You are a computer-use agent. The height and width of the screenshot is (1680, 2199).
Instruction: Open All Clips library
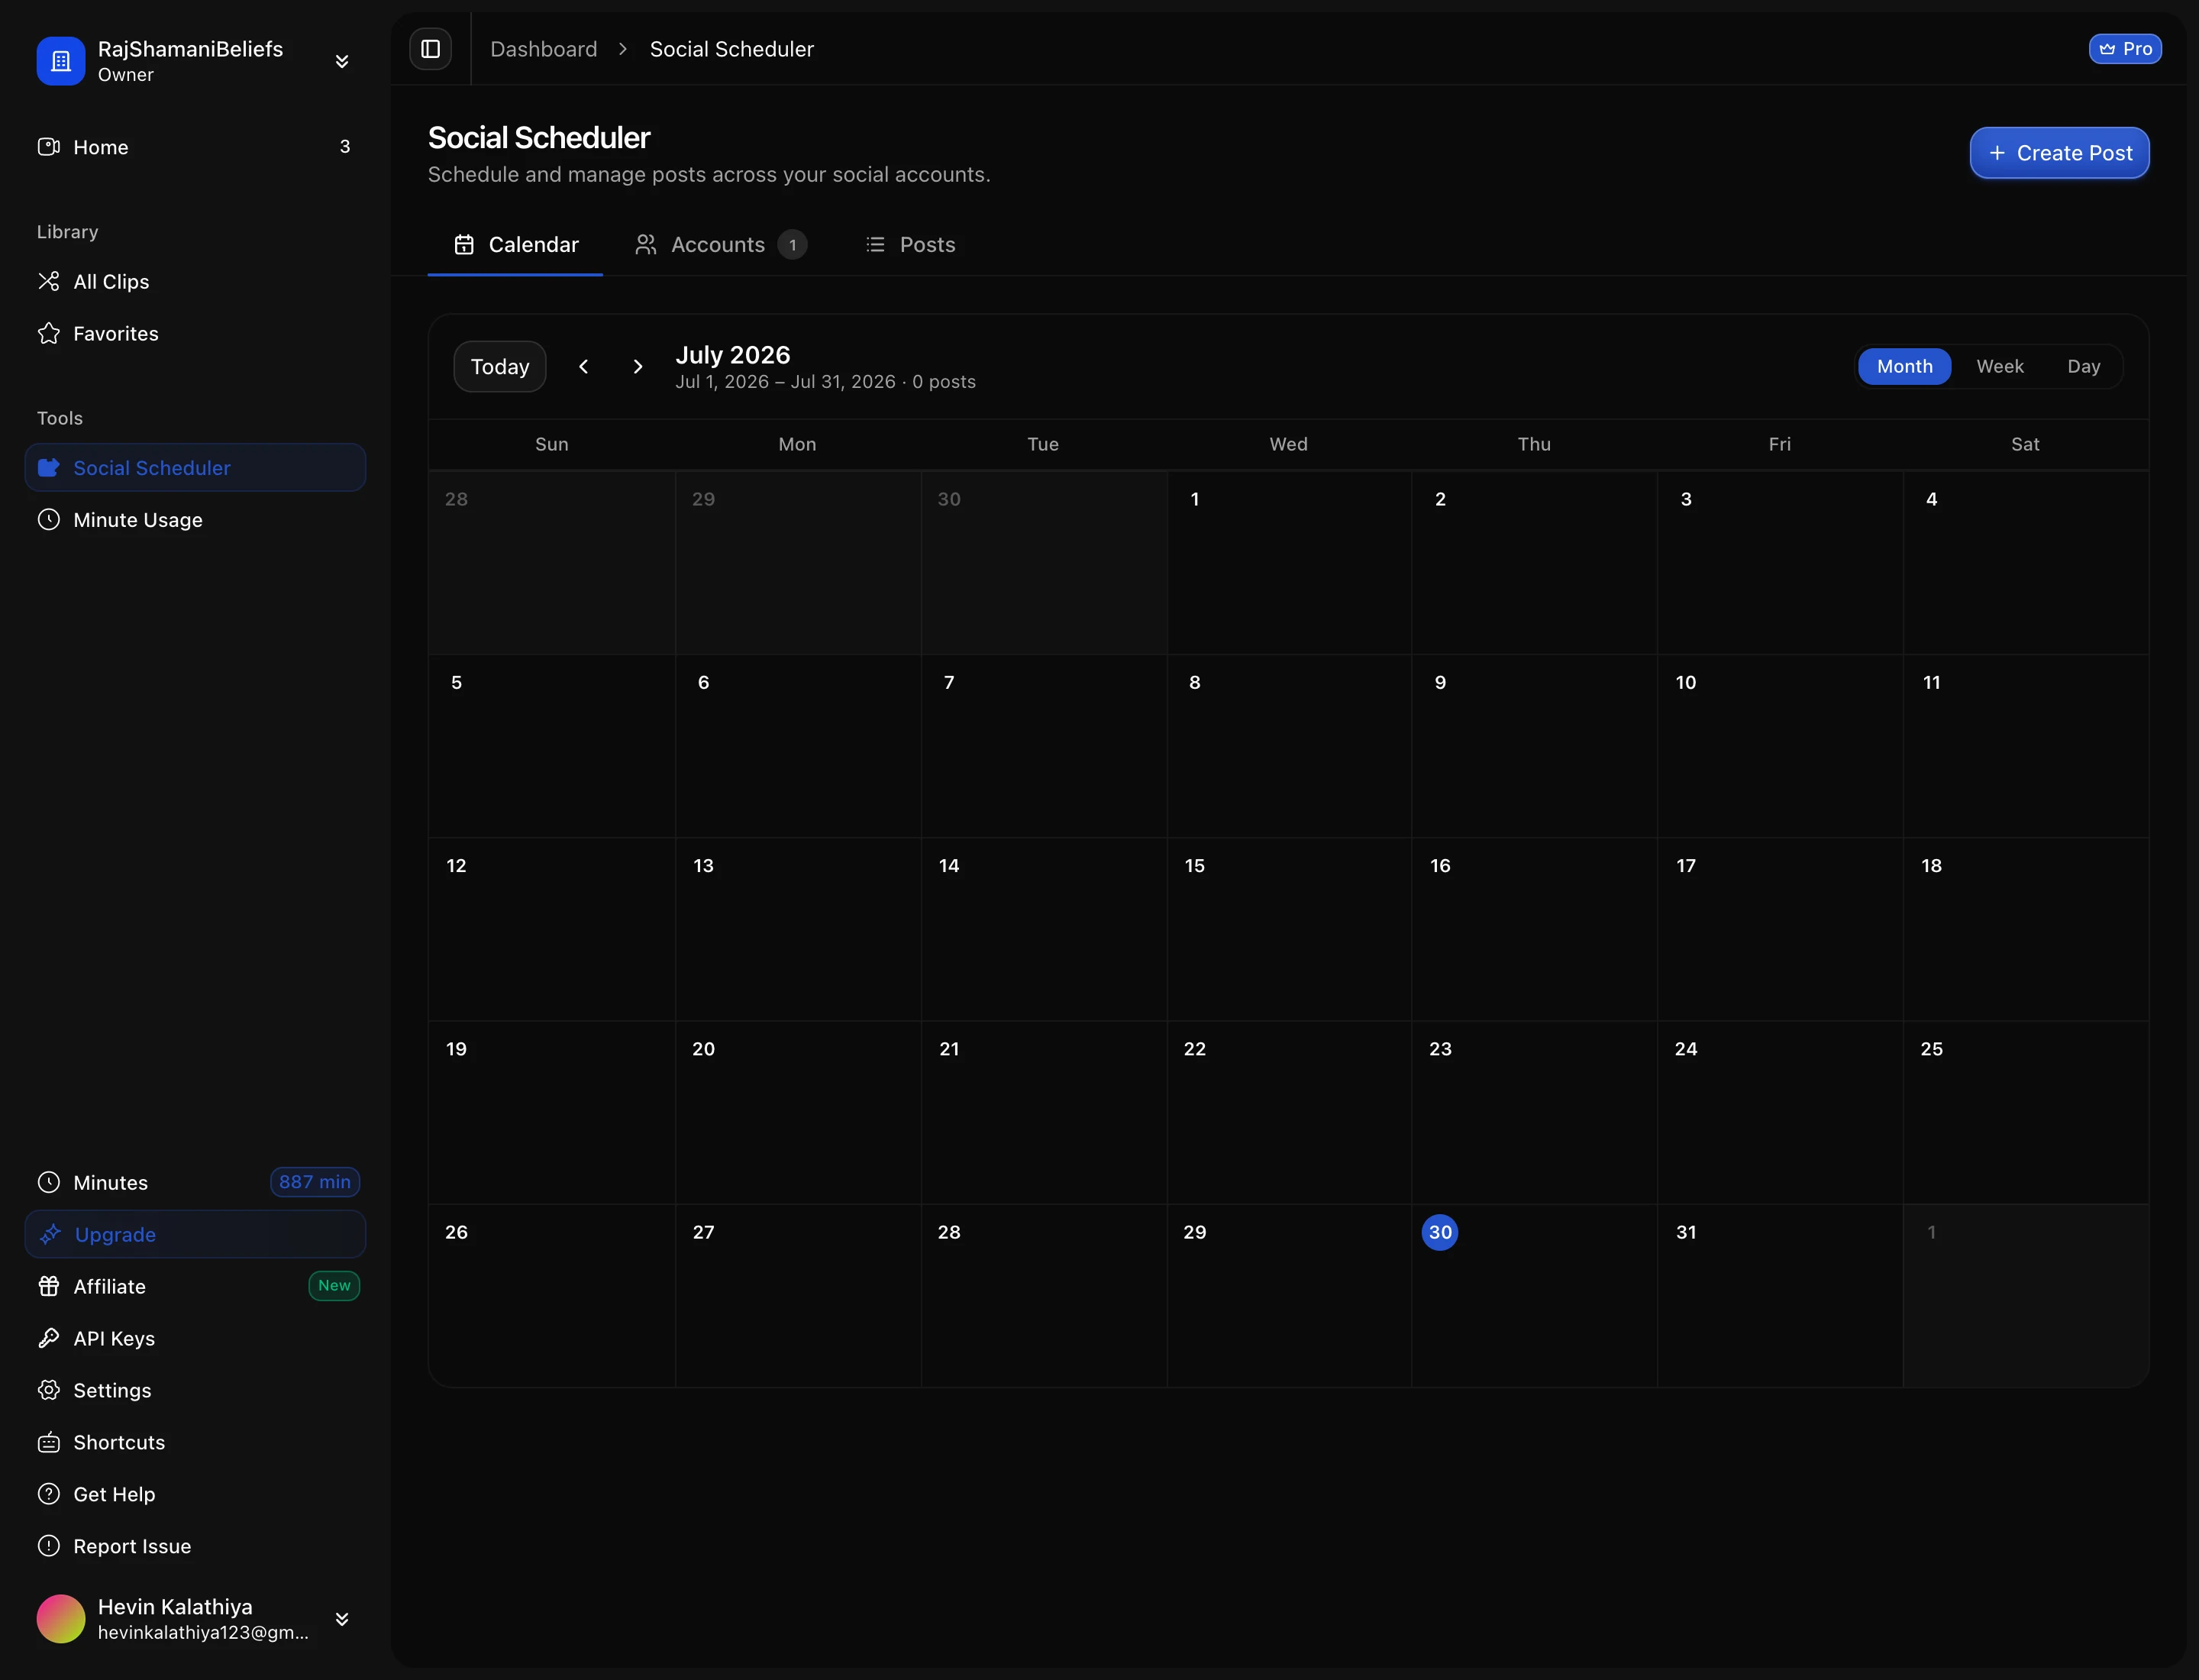click(195, 282)
